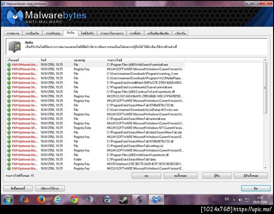Sort by the Items (รายการไฟล์) column header
274x214 pixels.
[x=145, y=60]
